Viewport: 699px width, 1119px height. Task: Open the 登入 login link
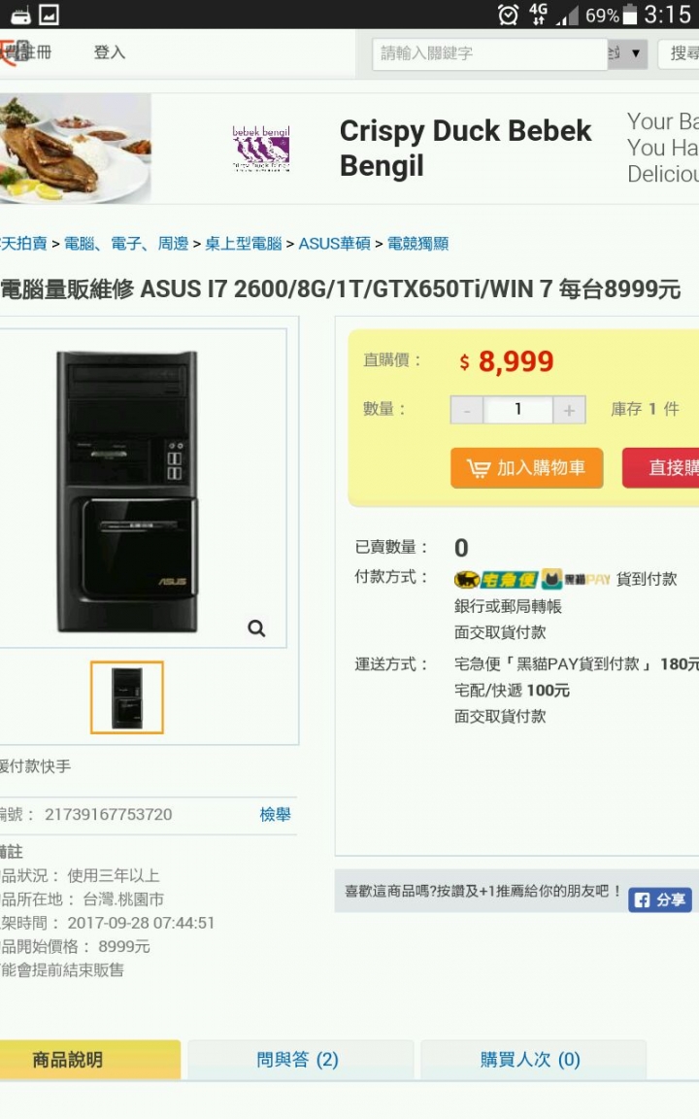click(x=110, y=52)
